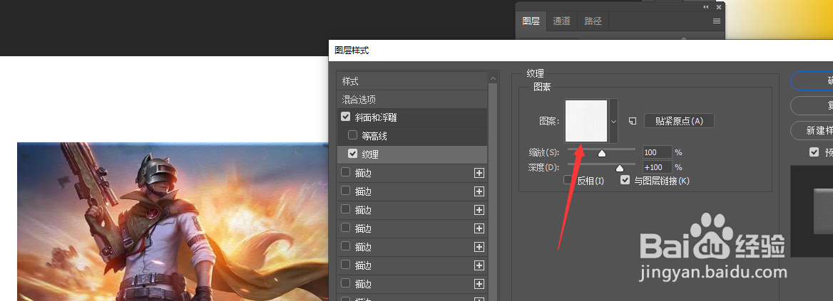Screen dimensions: 833x301
Task: Click the plus icon beside 描边 directly under 纹理
Action: (479, 173)
